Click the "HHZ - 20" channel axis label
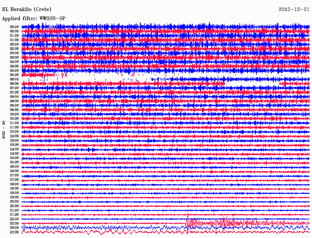 coord(4,130)
